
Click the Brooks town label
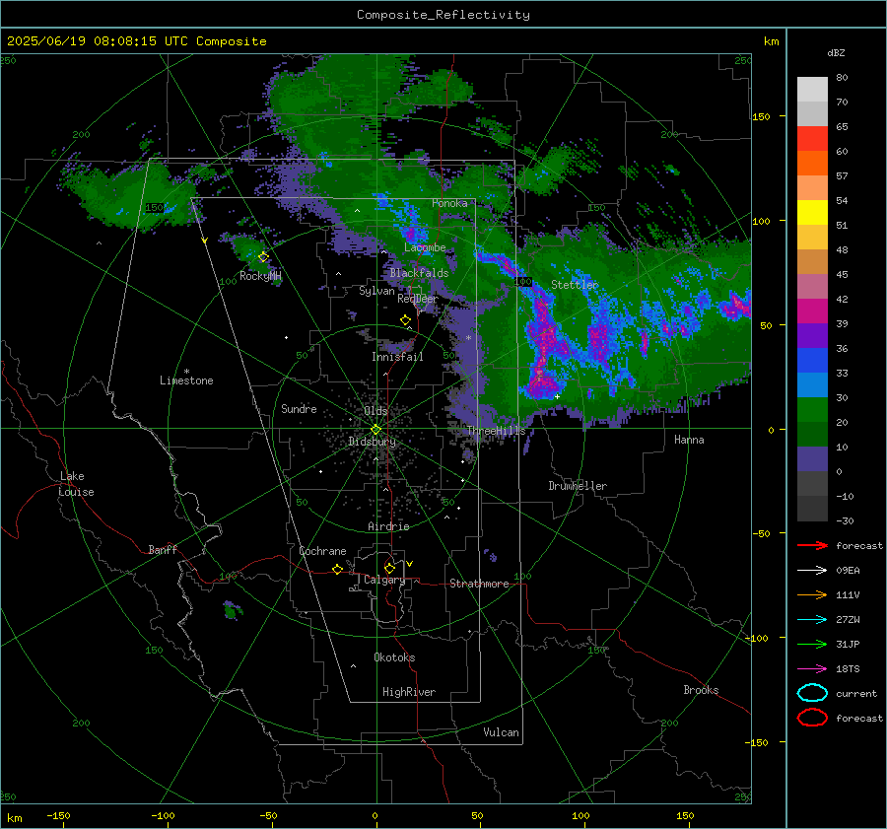(x=701, y=690)
